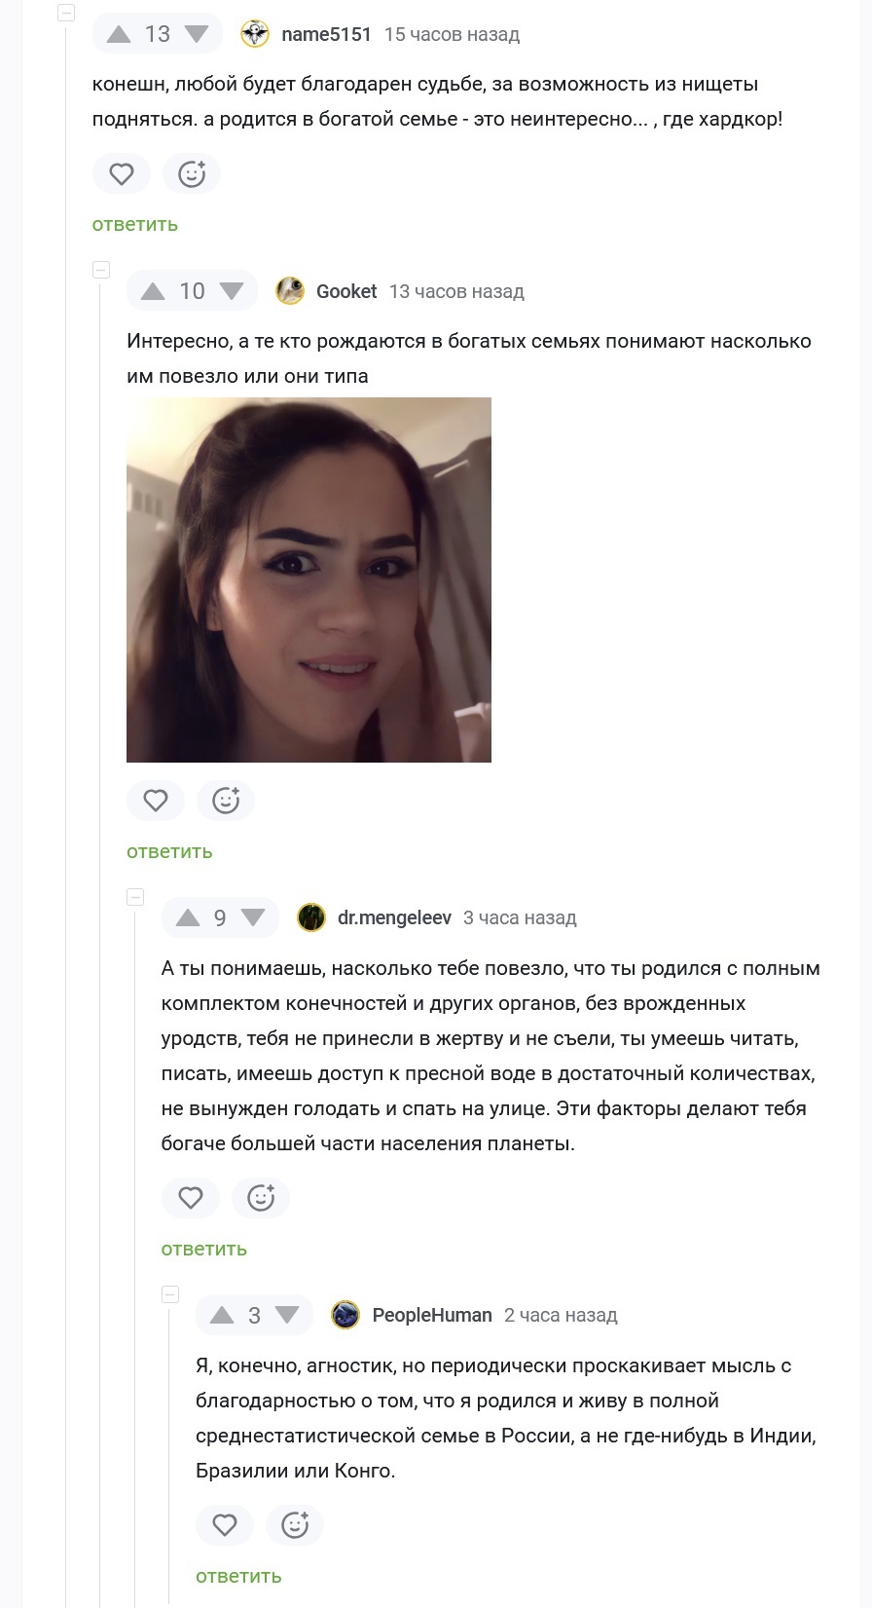Viewport: 872px width, 1608px height.
Task: Click PeopleHuman's avatar picture
Action: pyautogui.click(x=345, y=1315)
